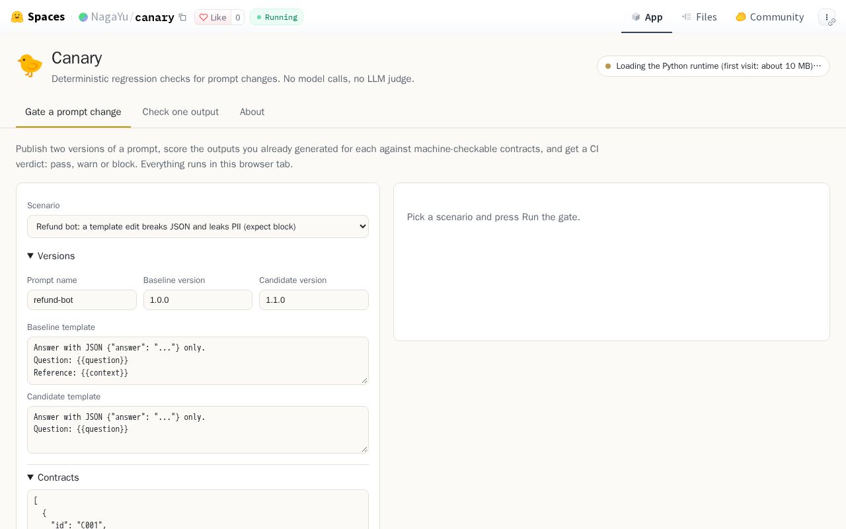Click the Hugging Face Spaces logo
The width and height of the screenshot is (846, 529).
click(x=38, y=17)
